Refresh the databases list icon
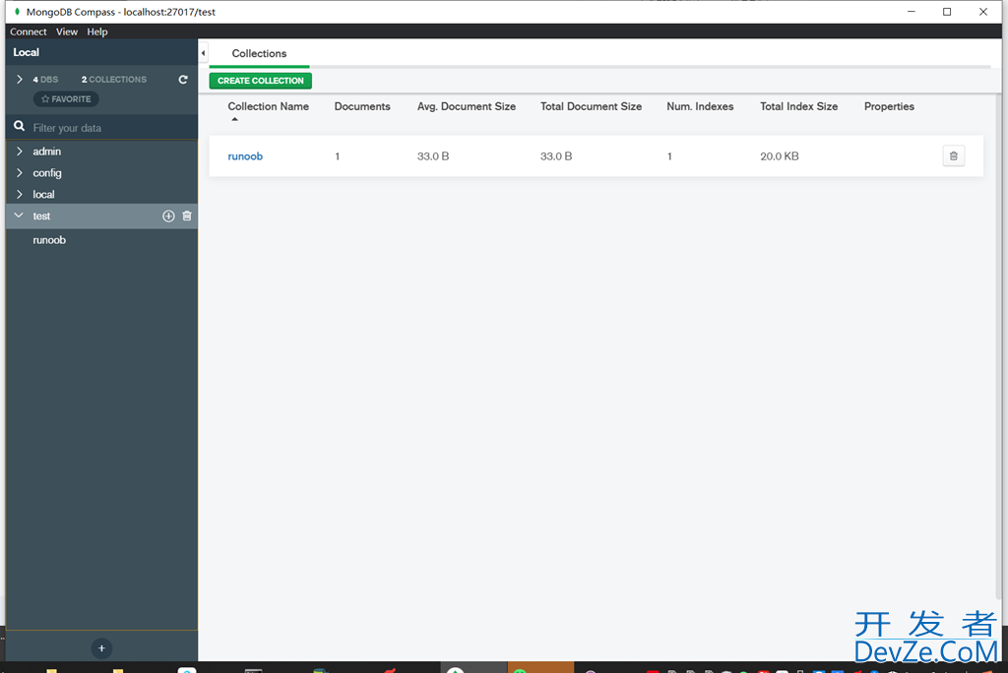Image resolution: width=1008 pixels, height=673 pixels. [x=183, y=79]
